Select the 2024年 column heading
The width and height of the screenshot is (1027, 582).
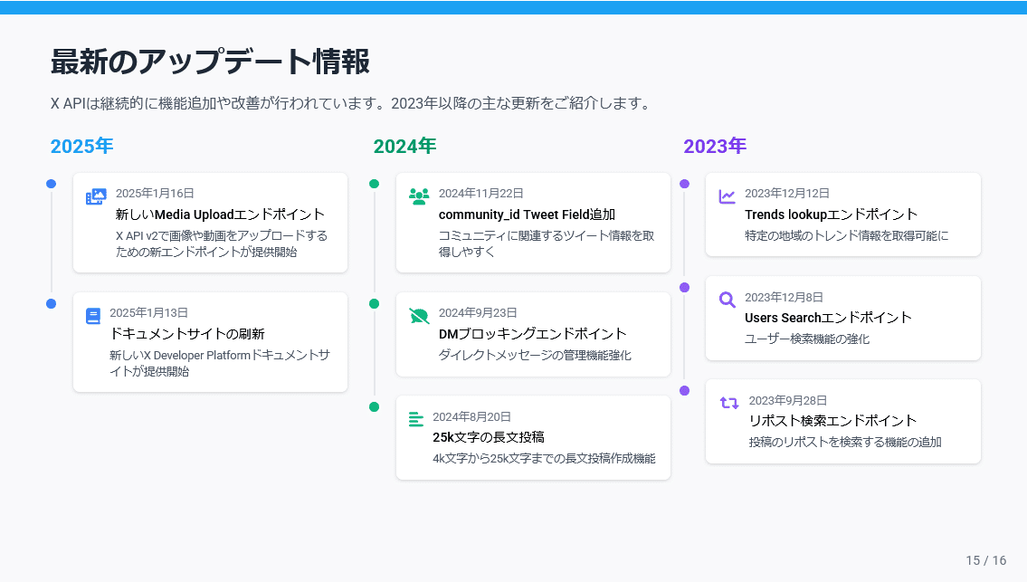pyautogui.click(x=404, y=146)
